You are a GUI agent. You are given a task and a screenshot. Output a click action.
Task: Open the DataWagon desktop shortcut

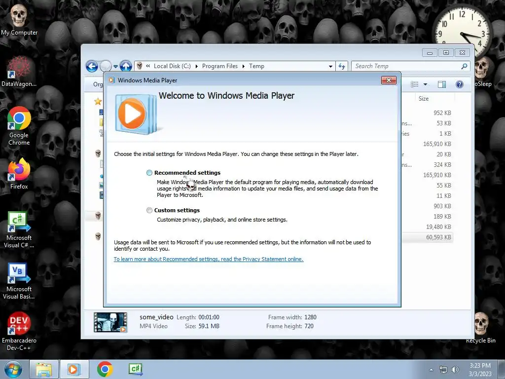coord(19,71)
